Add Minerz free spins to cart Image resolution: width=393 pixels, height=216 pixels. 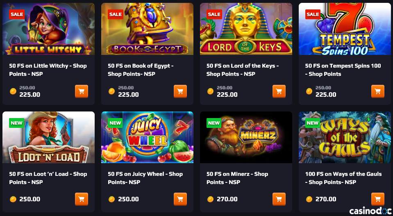279,199
